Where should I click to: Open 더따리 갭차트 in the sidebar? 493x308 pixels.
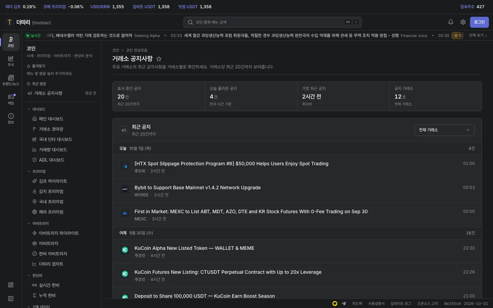tap(62, 264)
